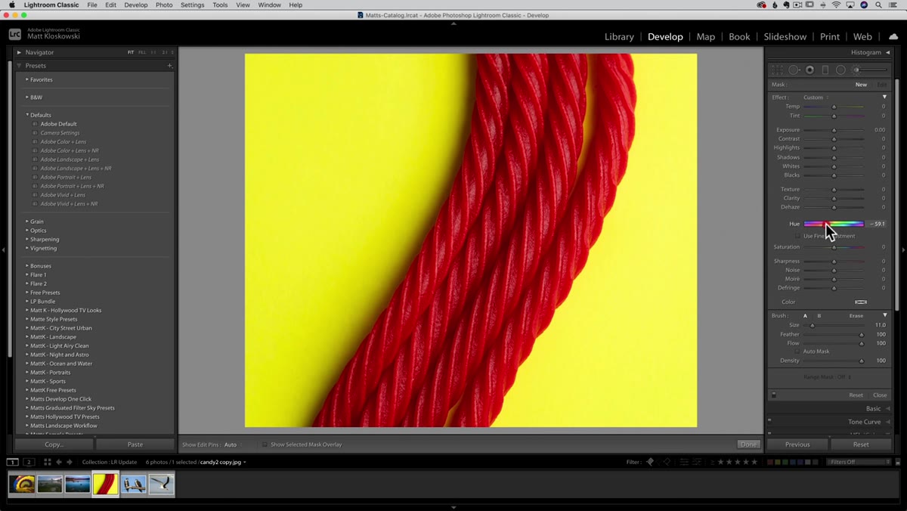
Task: Open the Show Edit Pins Auto dropdown
Action: (233, 444)
